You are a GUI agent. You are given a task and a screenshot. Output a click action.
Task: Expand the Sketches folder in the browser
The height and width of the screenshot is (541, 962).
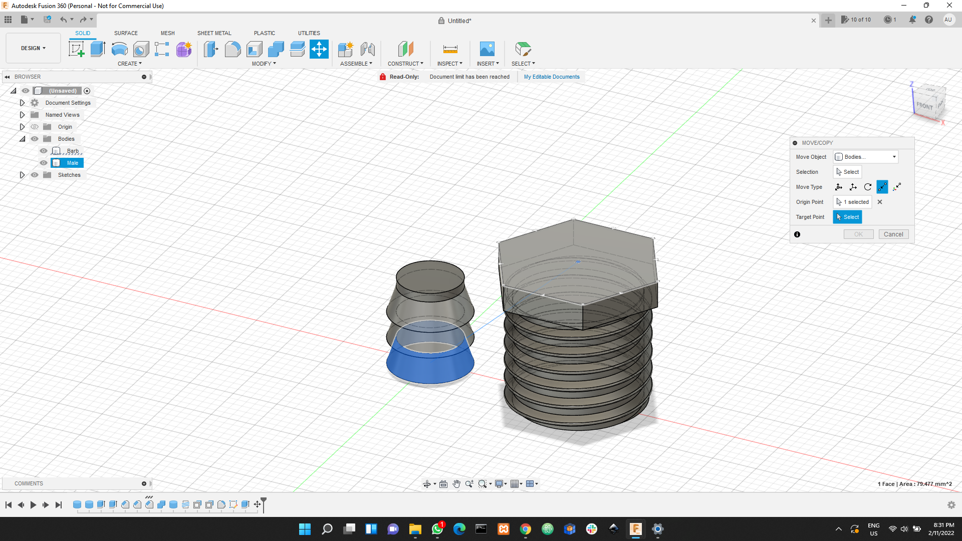point(22,175)
